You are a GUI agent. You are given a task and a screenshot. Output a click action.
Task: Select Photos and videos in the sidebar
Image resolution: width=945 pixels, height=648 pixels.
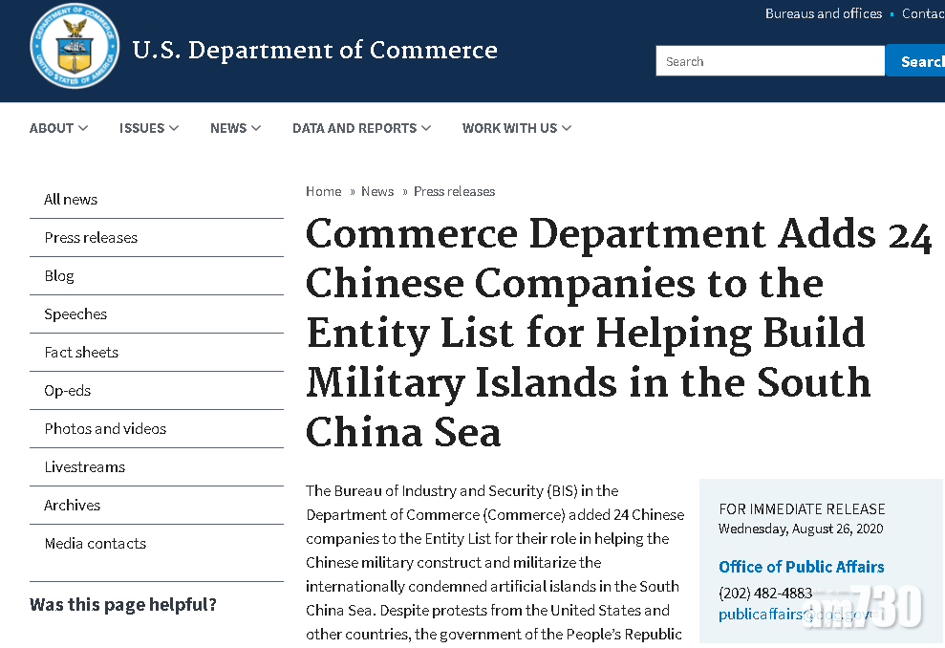(105, 429)
